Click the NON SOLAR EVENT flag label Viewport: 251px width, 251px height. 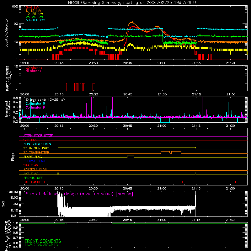38,144
